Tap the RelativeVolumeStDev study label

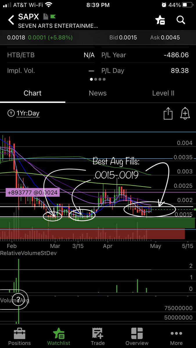[28, 253]
